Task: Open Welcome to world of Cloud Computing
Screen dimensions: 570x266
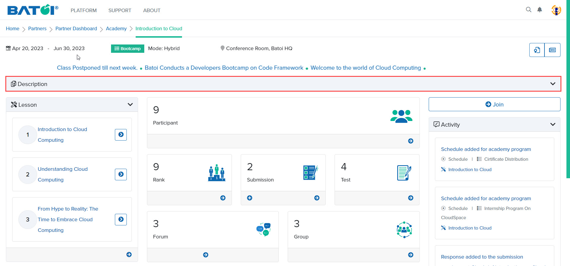Action: pyautogui.click(x=366, y=68)
